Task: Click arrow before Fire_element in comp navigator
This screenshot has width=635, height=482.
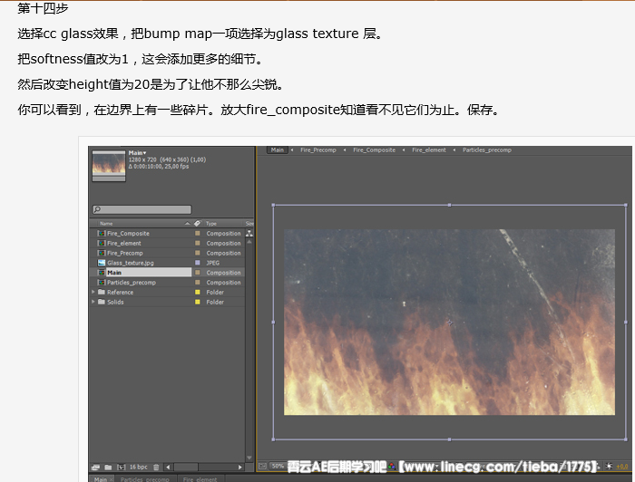Action: (404, 150)
